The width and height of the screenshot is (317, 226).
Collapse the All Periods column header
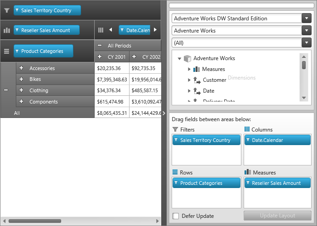(x=100, y=45)
